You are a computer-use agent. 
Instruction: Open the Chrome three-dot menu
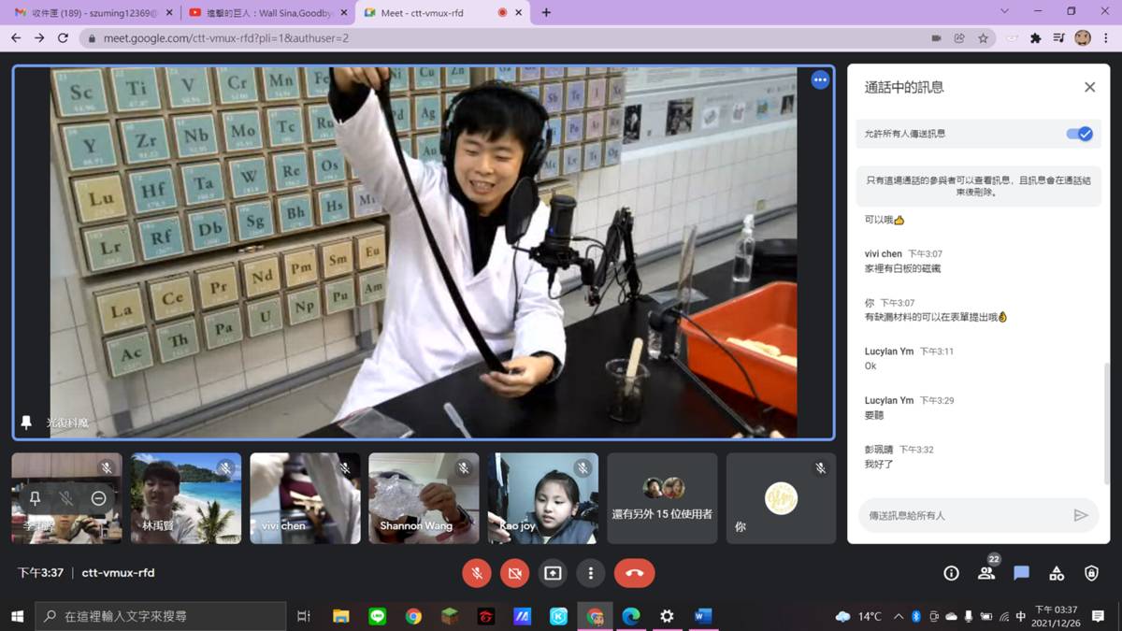point(1106,38)
